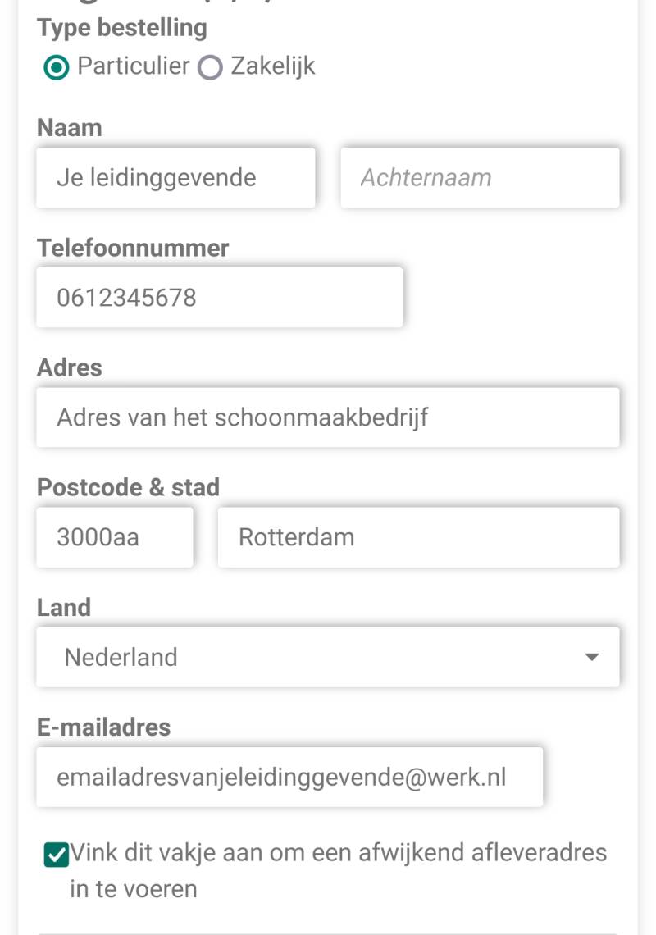Click the Particulier label text
Screen dimensions: 656x935
(133, 66)
